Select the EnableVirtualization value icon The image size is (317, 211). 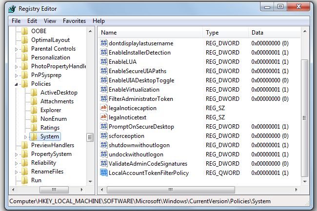(104, 90)
